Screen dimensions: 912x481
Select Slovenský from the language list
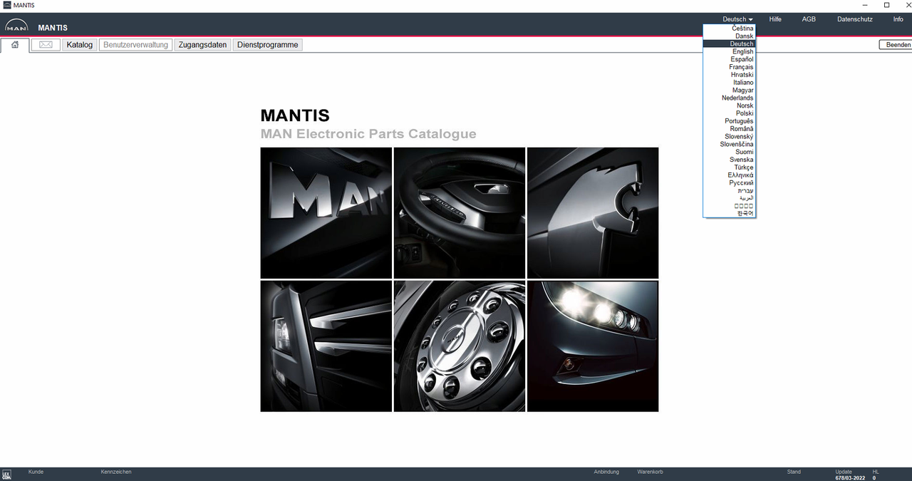[x=730, y=137]
